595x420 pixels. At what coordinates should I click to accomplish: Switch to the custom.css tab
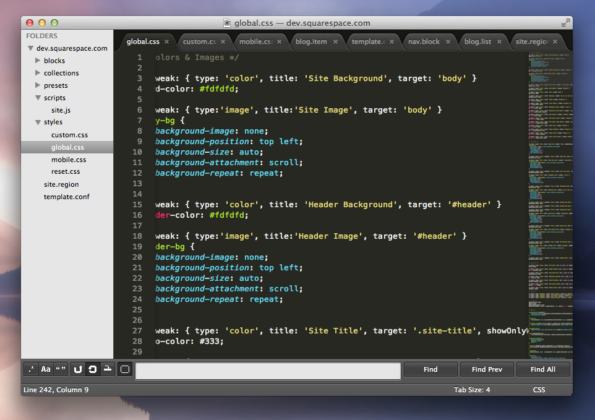[x=199, y=41]
